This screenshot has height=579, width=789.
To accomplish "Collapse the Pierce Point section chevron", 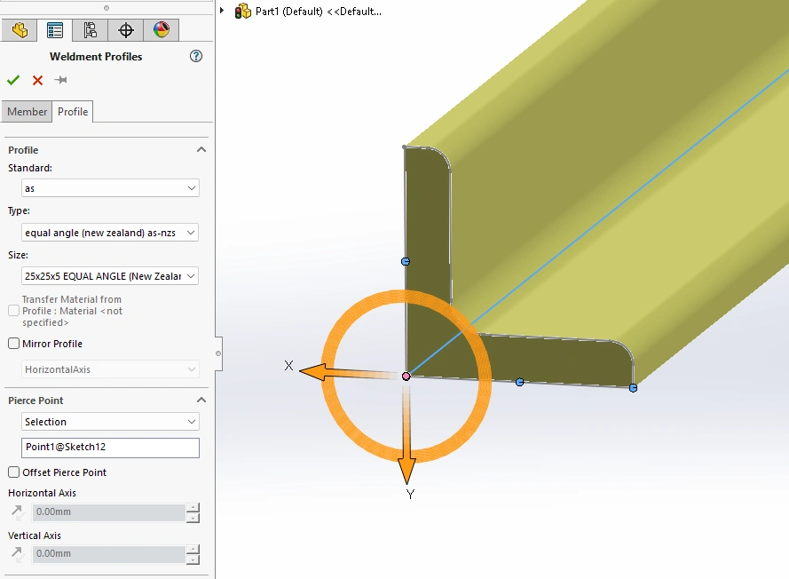I will (201, 400).
